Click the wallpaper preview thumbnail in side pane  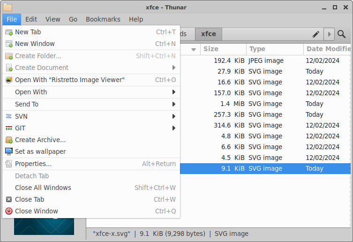click(44, 227)
